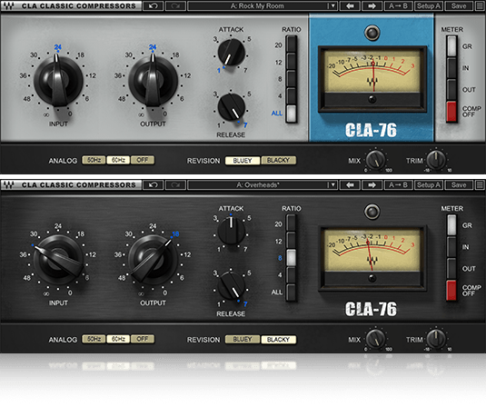This screenshot has height=417, width=486.
Task: Open hamburger menu of top plugin toolbar
Action: [x=480, y=5]
